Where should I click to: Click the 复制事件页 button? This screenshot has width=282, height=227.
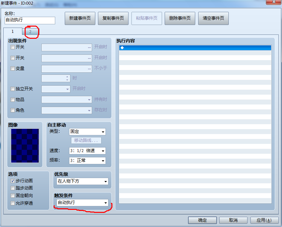(113, 18)
